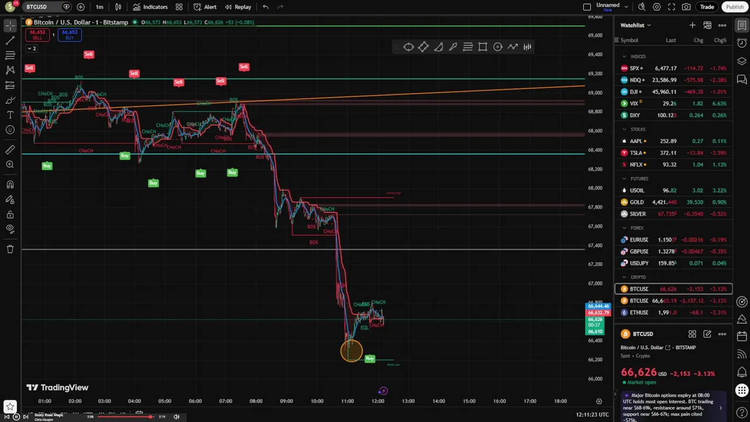
Task: Click the parallel lines tool in floating toolbar
Action: click(468, 47)
